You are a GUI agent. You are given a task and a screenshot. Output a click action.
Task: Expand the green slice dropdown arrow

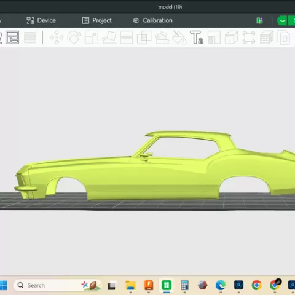click(282, 21)
